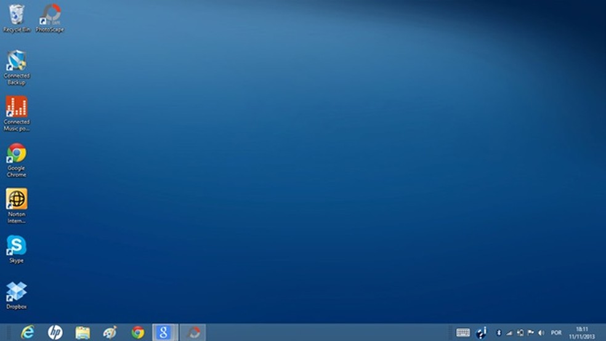
Task: Select the PhotoScape desktop shortcut
Action: [50, 18]
